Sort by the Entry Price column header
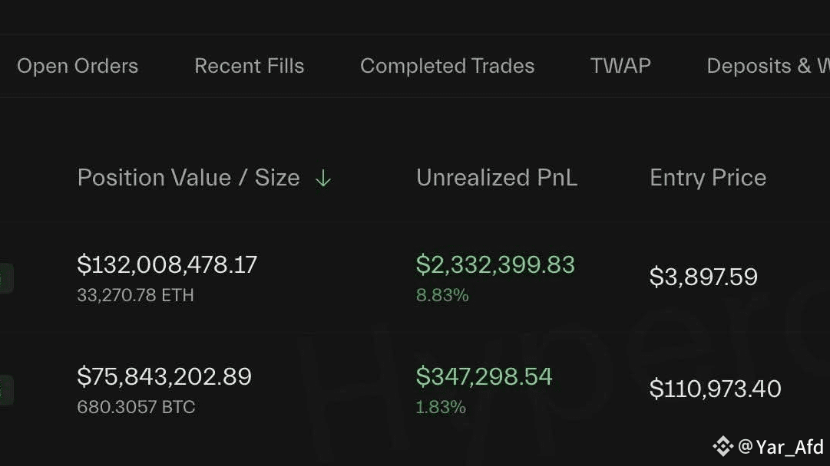This screenshot has width=830, height=466. point(707,178)
